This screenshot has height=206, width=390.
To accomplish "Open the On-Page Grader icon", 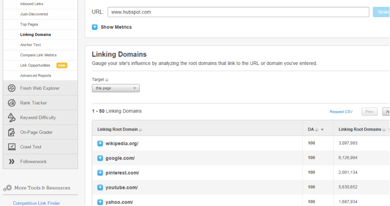I will pyautogui.click(x=12, y=132).
